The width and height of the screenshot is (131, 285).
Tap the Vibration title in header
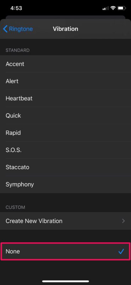pos(65,29)
